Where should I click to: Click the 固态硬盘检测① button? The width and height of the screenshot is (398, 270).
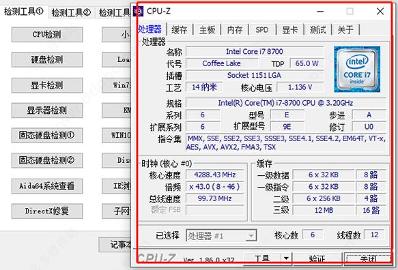47,135
